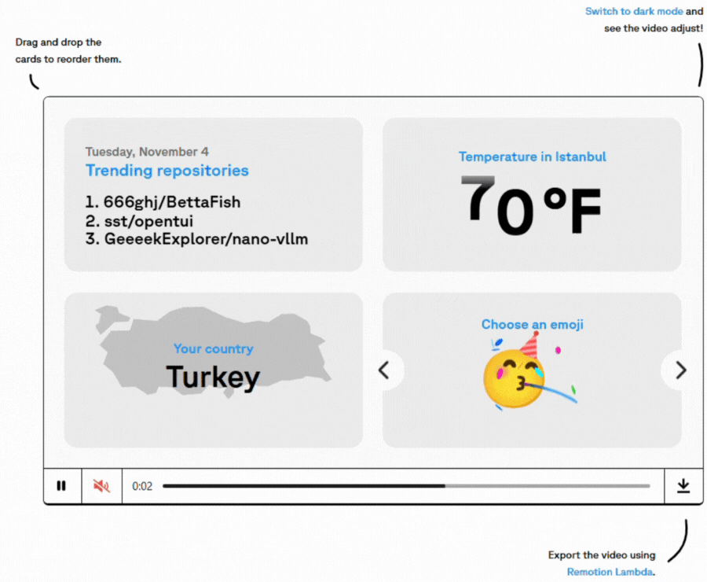Toggle playback with the play/pause control

pos(61,485)
